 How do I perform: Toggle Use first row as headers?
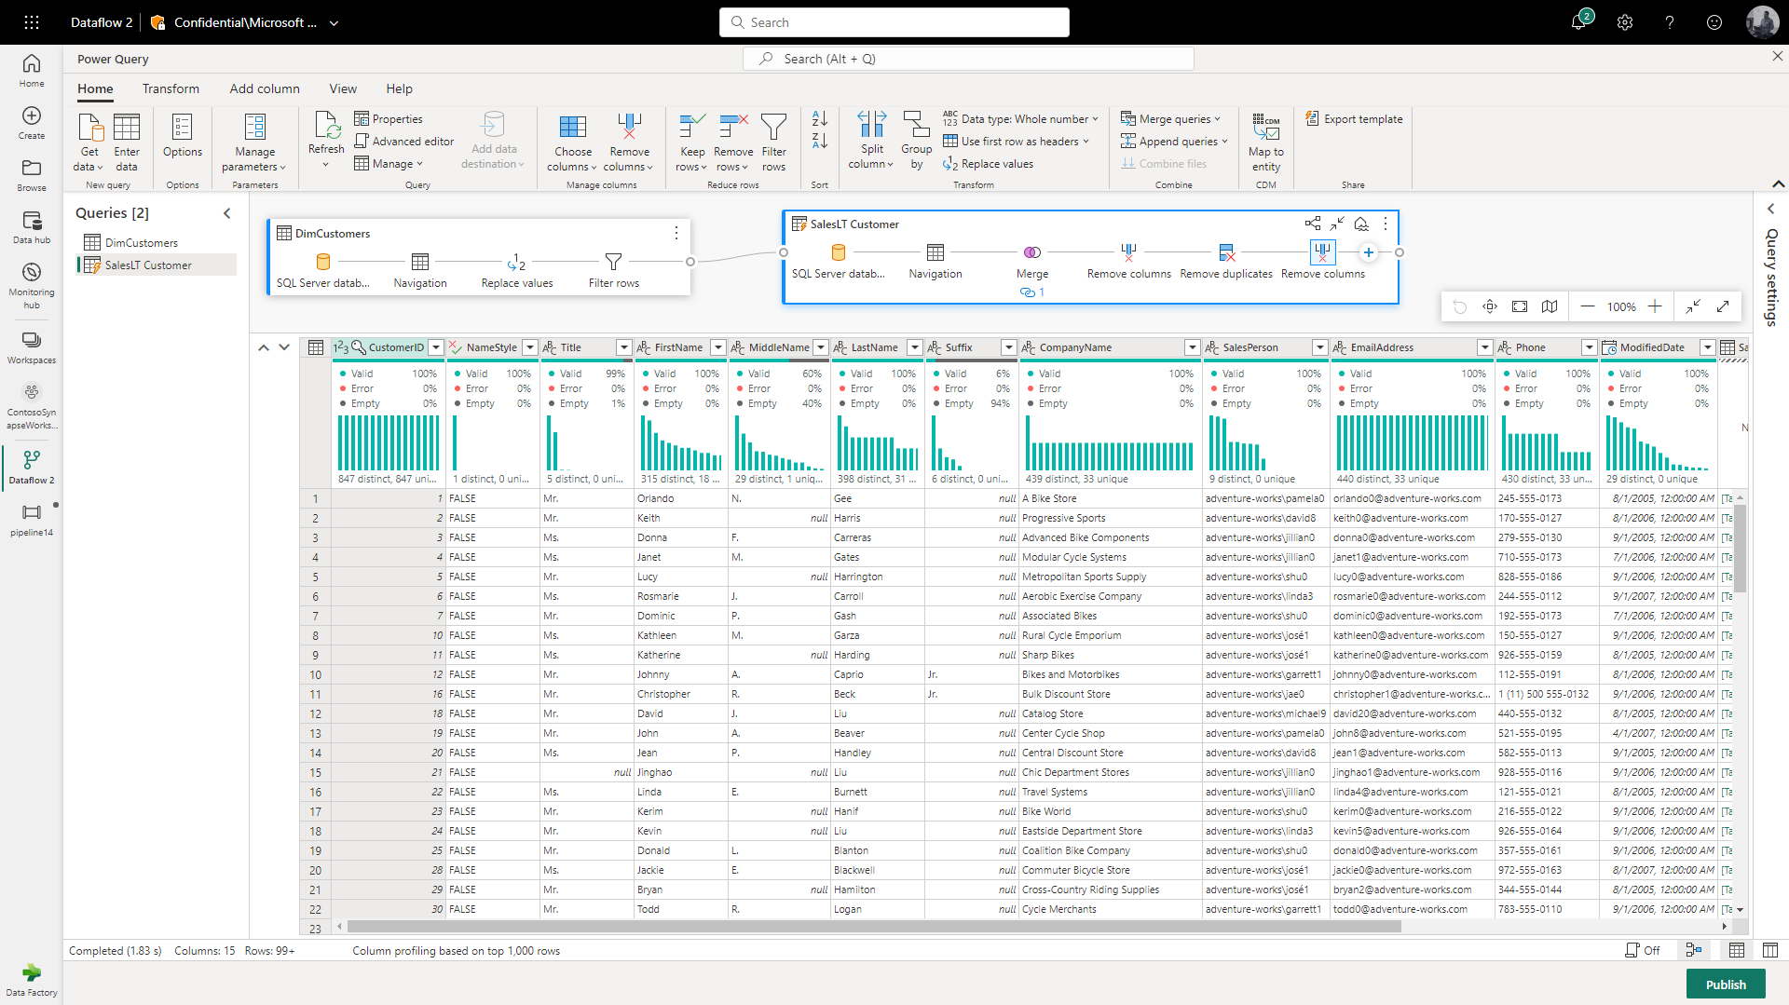point(1017,141)
